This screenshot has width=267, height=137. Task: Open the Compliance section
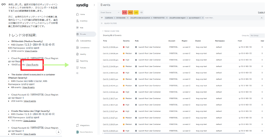coord(84,47)
